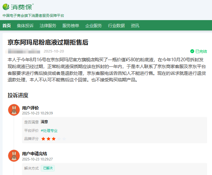Click the first brand rating star
The image size is (212, 175).
point(43,139)
